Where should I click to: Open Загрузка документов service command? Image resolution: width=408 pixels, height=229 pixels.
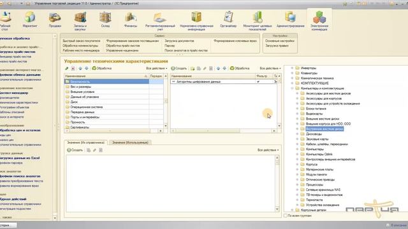click(x=179, y=41)
